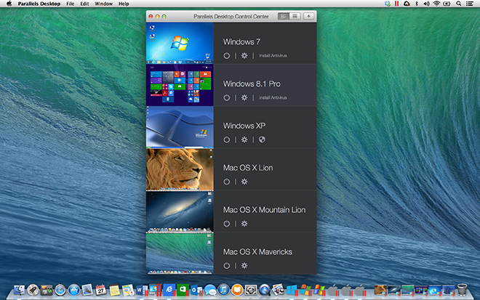The width and height of the screenshot is (480, 300).
Task: Open the Help menu
Action: (x=124, y=4)
